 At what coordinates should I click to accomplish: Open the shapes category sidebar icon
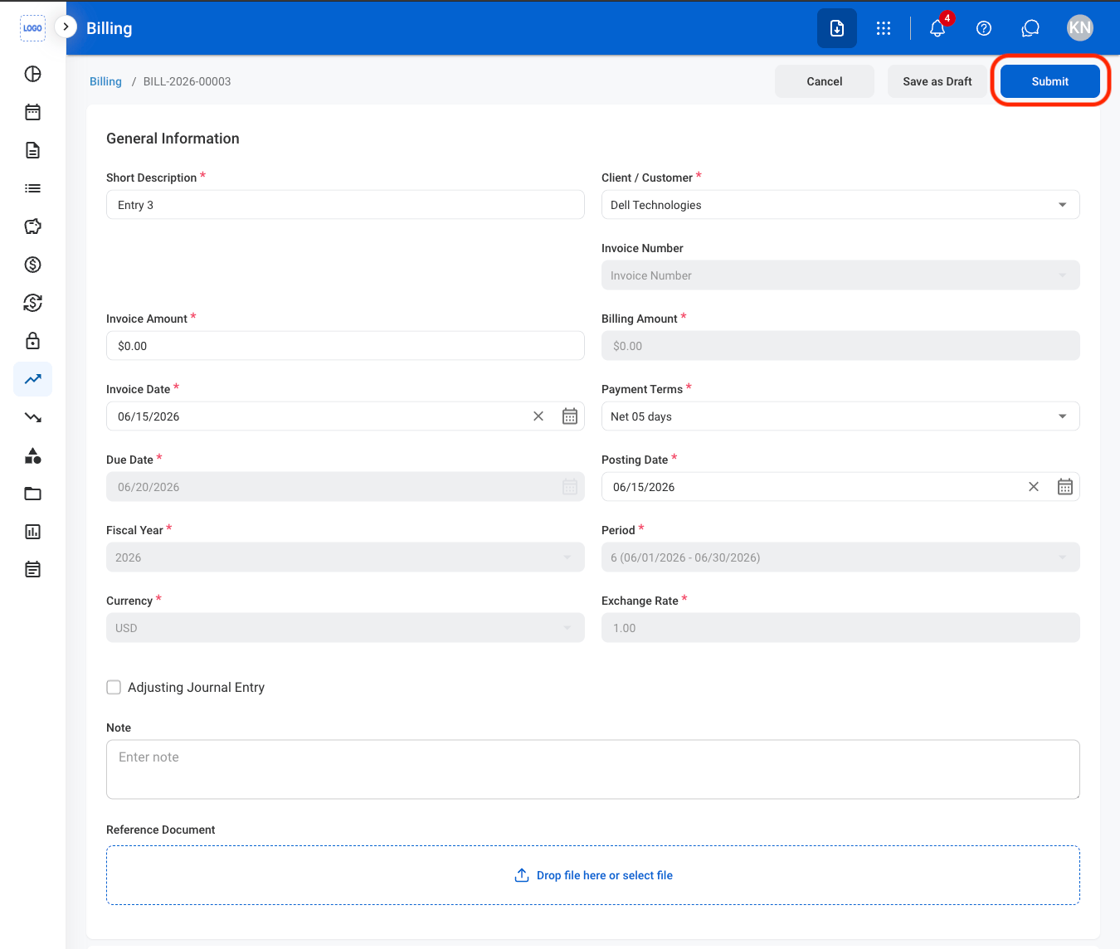[32, 455]
